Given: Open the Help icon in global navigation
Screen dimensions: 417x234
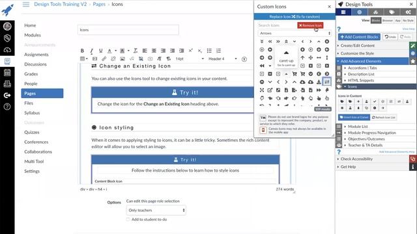Looking at the screenshot, I should coord(7,107).
